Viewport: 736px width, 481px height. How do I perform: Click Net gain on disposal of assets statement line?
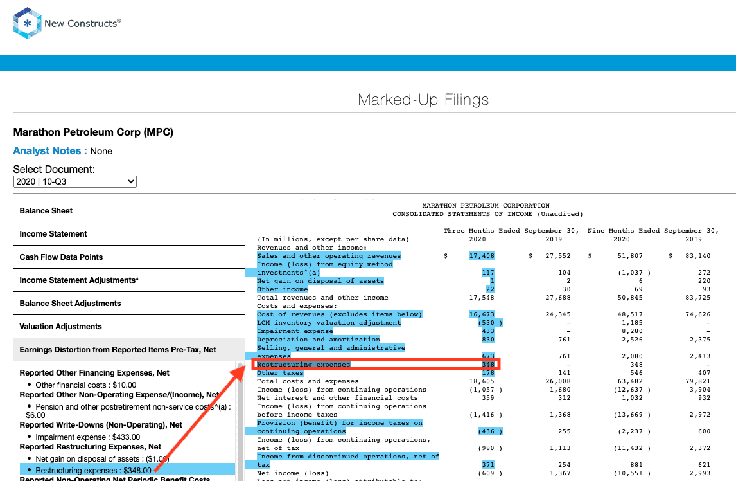[320, 281]
